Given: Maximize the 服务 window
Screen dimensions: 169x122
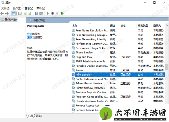Looking at the screenshot, I should (x=154, y=3).
